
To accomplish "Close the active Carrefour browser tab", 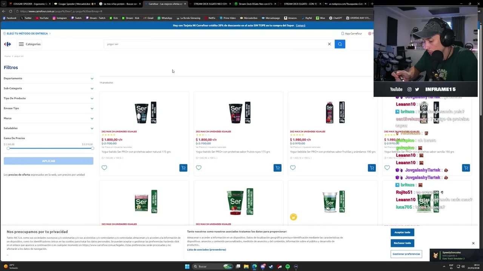I will pos(185,4).
